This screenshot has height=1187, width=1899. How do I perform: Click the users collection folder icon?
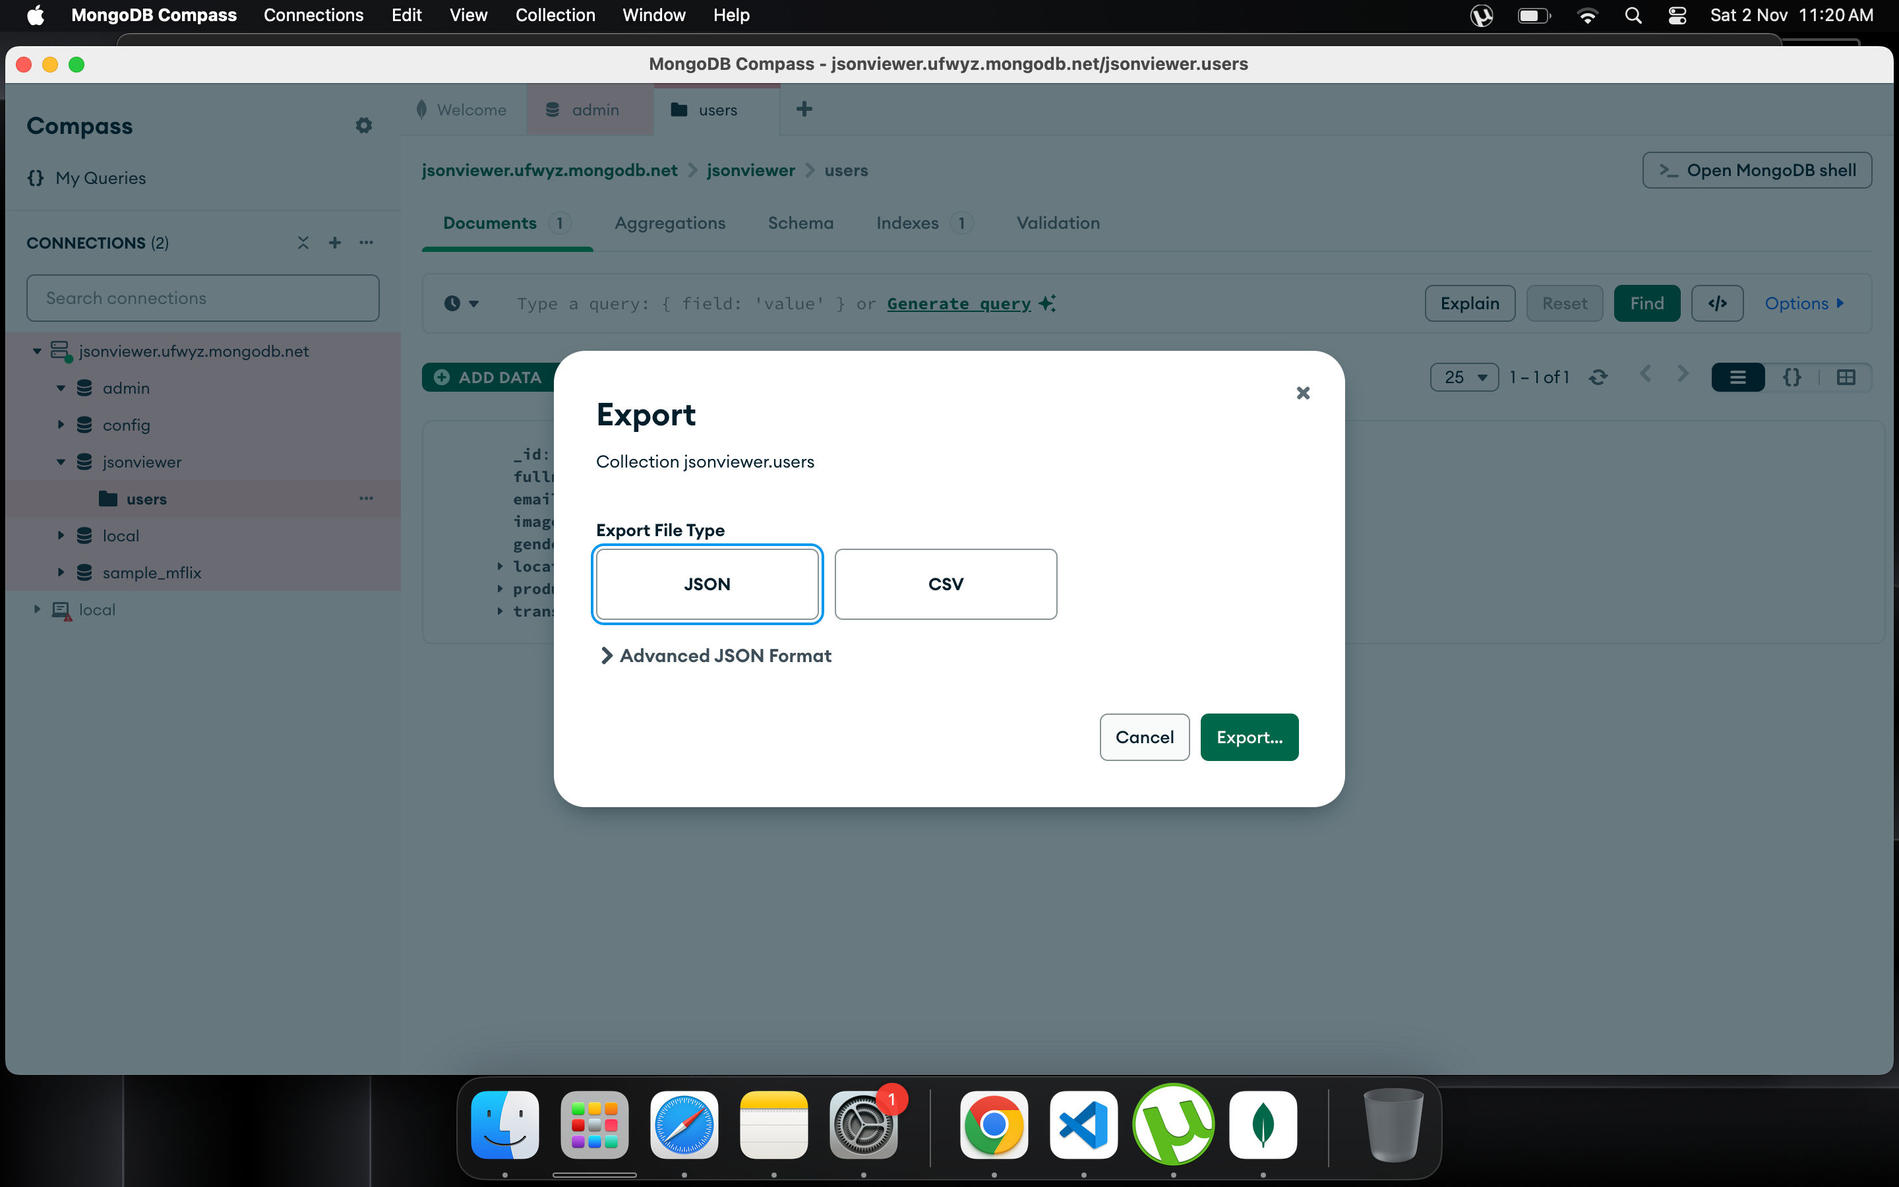click(108, 499)
